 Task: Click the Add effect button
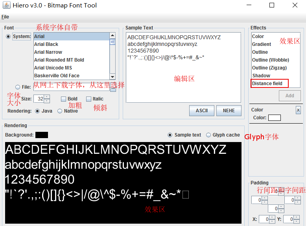[289, 96]
